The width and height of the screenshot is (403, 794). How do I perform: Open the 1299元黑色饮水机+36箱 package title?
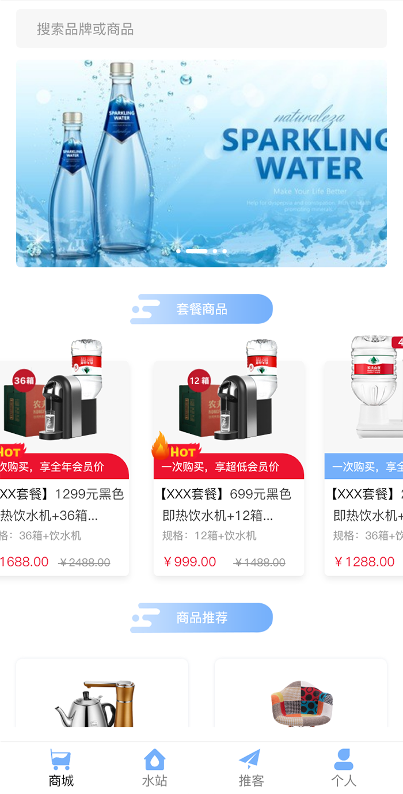click(62, 505)
